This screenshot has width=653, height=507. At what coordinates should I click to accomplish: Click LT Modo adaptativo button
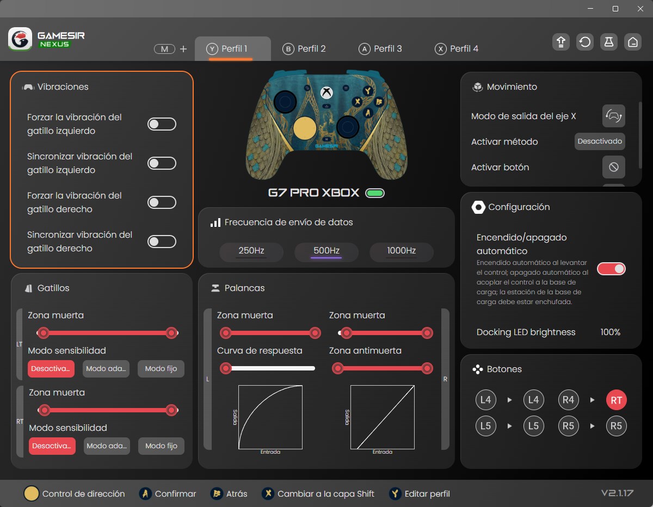click(x=106, y=369)
